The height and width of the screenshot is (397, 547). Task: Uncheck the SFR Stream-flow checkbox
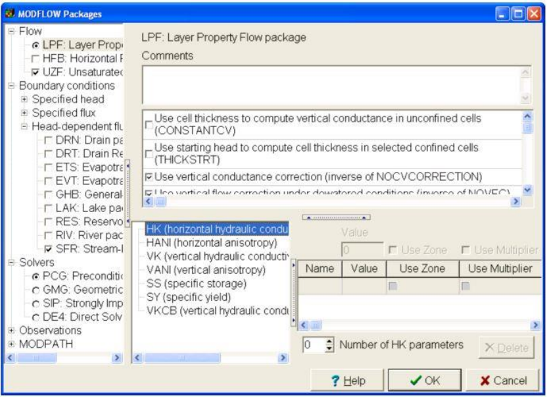(x=48, y=249)
